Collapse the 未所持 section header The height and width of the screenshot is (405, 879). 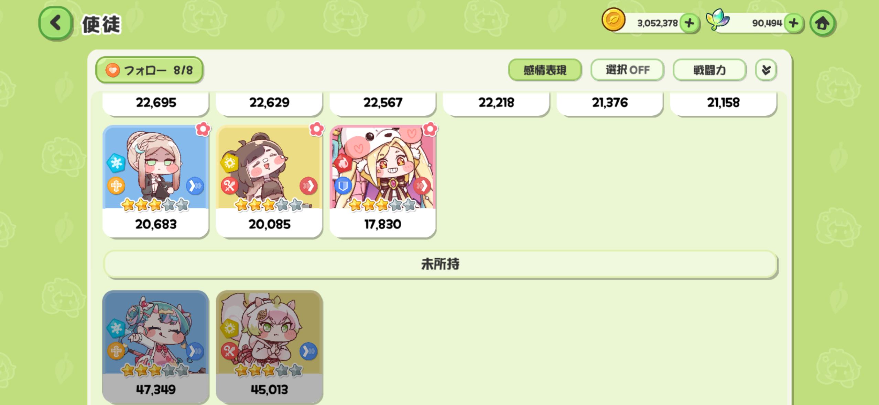440,264
